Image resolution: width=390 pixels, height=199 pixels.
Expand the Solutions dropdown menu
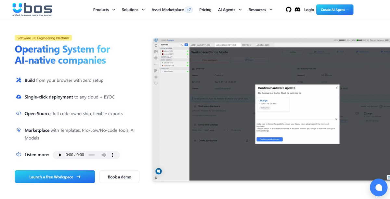pyautogui.click(x=133, y=10)
